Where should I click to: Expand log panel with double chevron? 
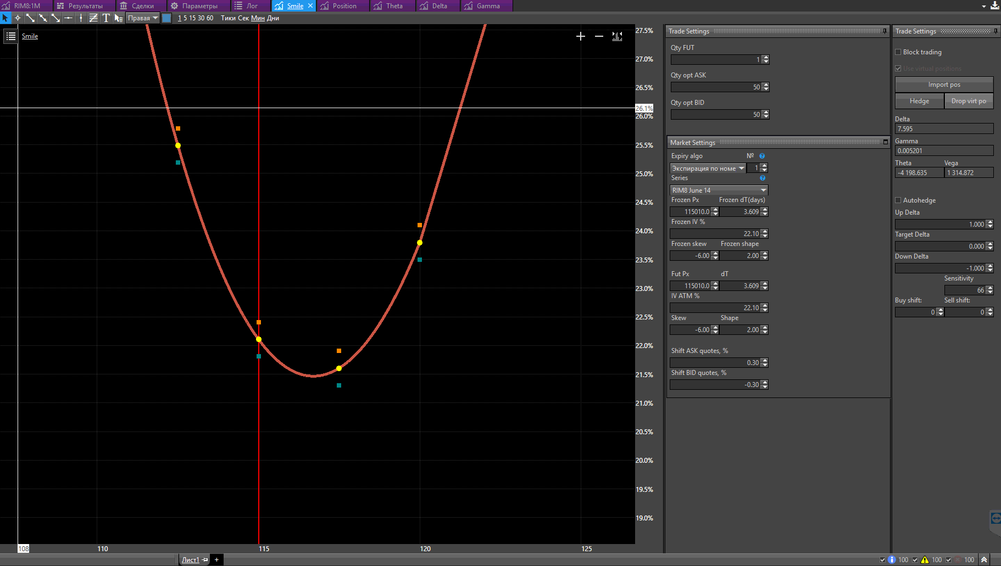pyautogui.click(x=984, y=559)
